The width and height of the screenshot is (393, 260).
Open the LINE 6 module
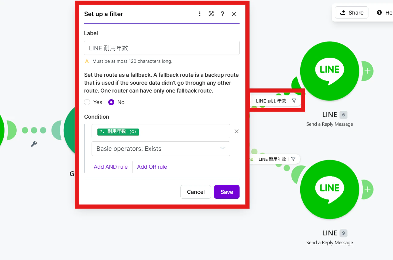pos(330,71)
